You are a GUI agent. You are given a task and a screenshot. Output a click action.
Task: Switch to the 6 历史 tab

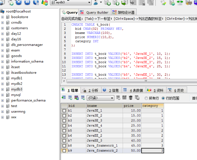point(178,90)
